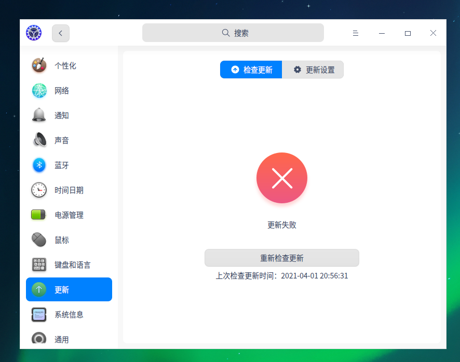Click the Notification bell icon
460x362 pixels.
(39, 115)
